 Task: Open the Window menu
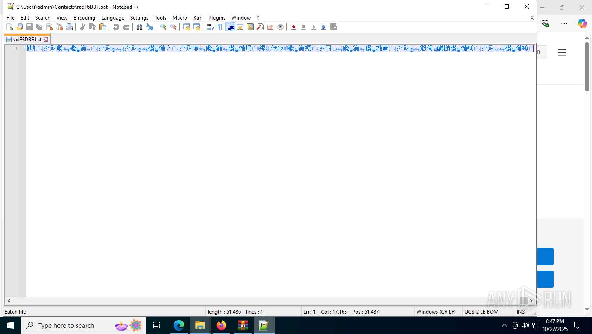pos(241,18)
